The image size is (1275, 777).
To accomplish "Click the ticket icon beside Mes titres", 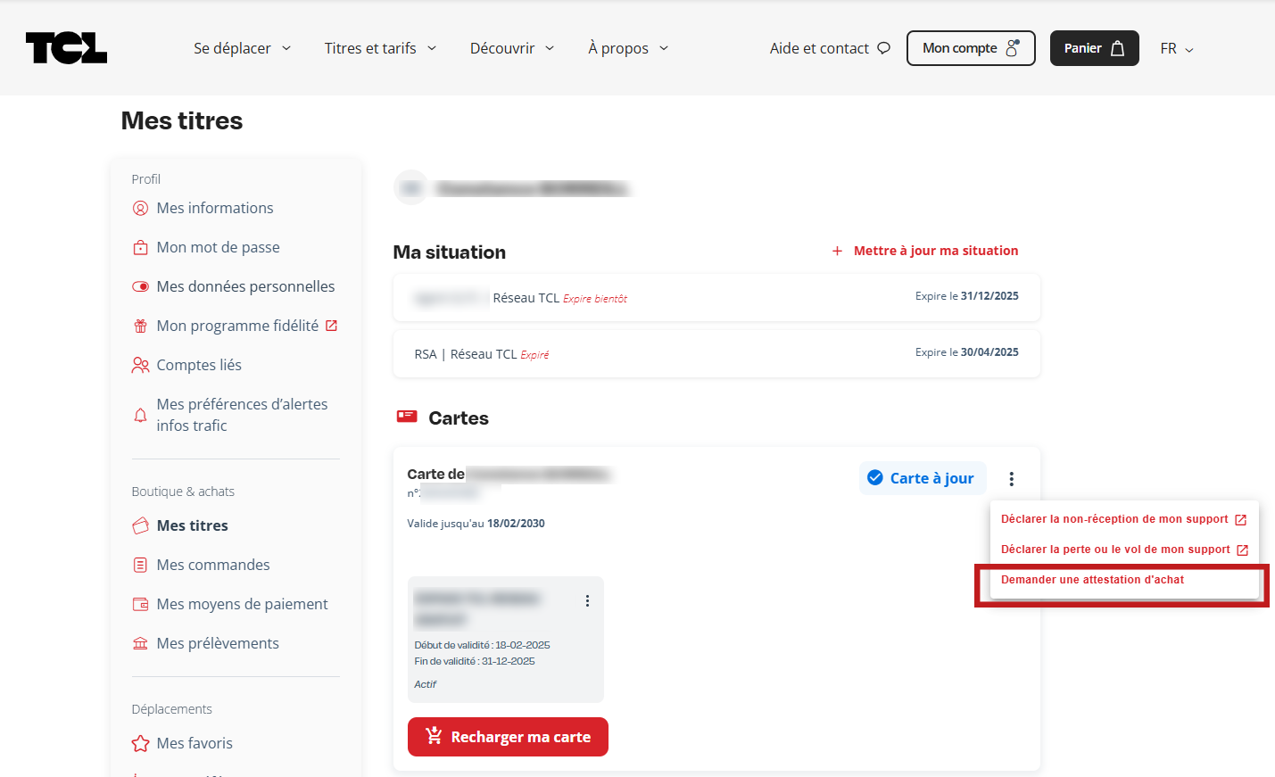I will click(140, 526).
